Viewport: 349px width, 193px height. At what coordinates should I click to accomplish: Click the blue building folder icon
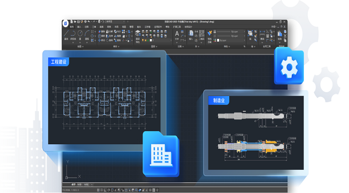(x=160, y=153)
